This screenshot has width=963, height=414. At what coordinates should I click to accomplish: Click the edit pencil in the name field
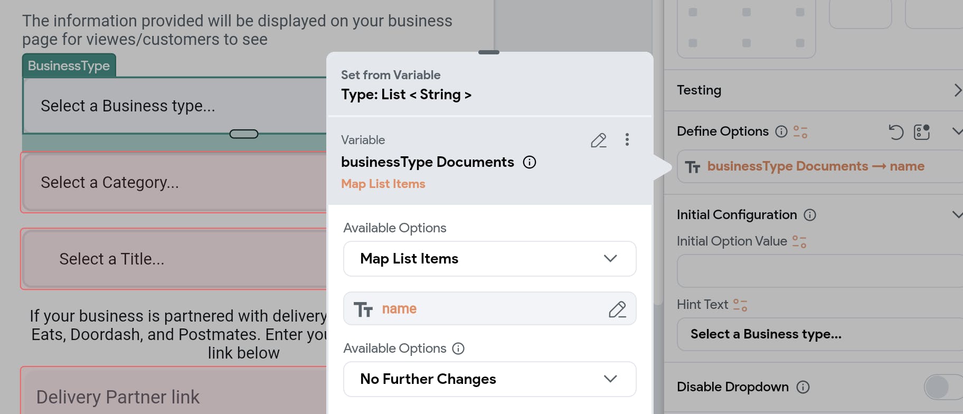pyautogui.click(x=617, y=309)
